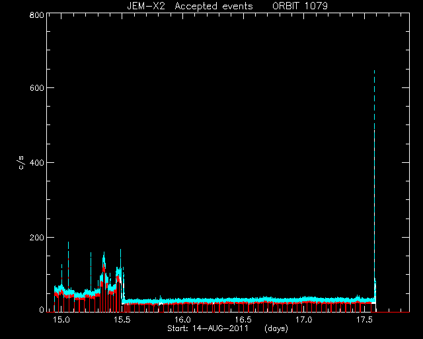Viewport: 423px width, 339px height.
Task: Click the 17.0 x-axis tick label
Action: click(x=304, y=320)
